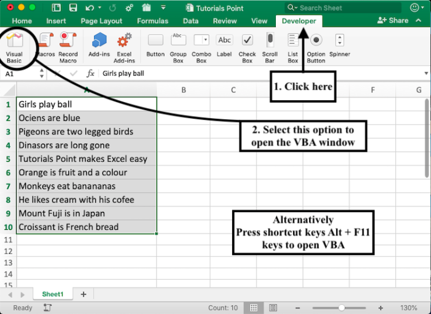This screenshot has height=314, width=431.
Task: Open the Home tab
Action: point(22,21)
